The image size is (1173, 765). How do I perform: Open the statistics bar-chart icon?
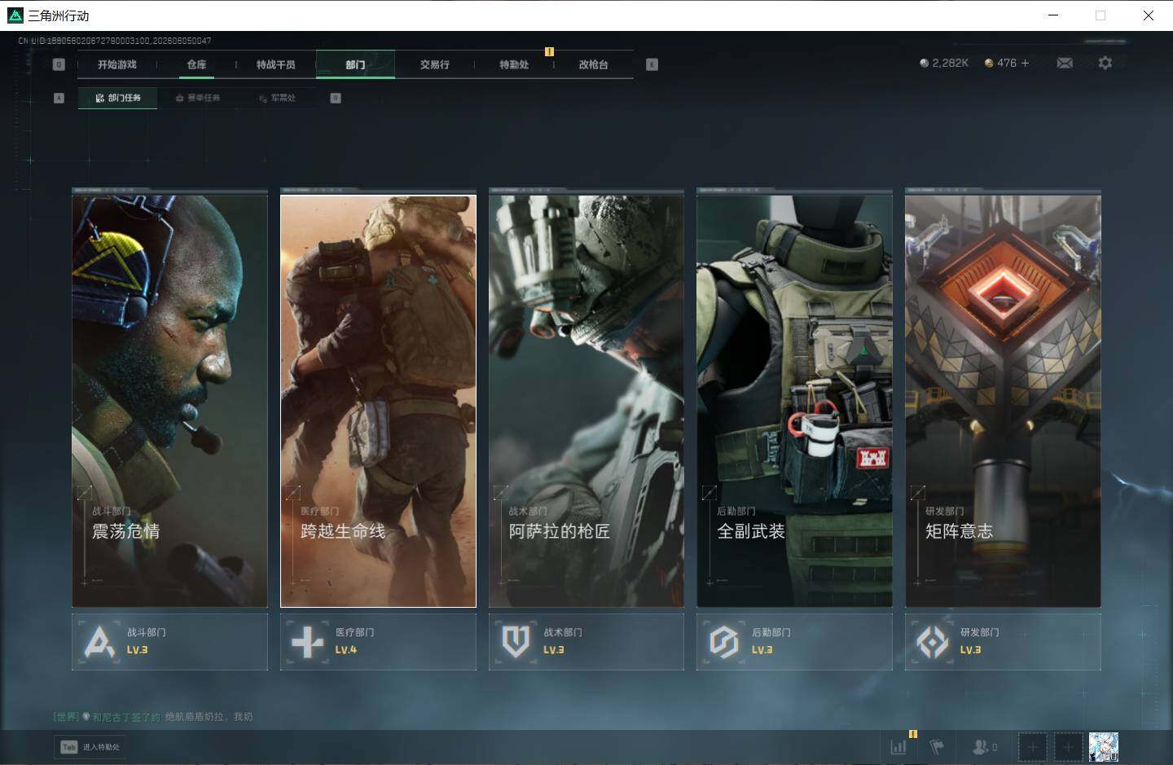point(898,746)
